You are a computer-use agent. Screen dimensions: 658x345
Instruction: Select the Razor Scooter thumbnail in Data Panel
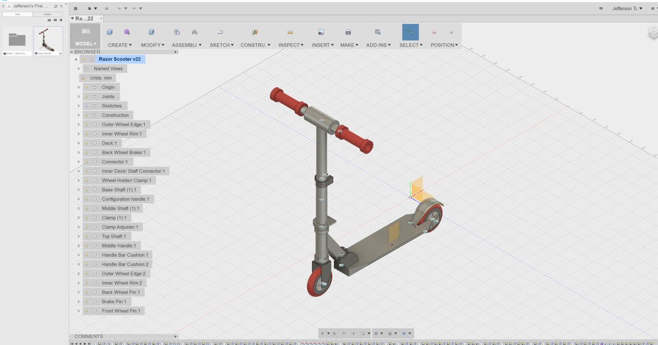click(x=48, y=39)
